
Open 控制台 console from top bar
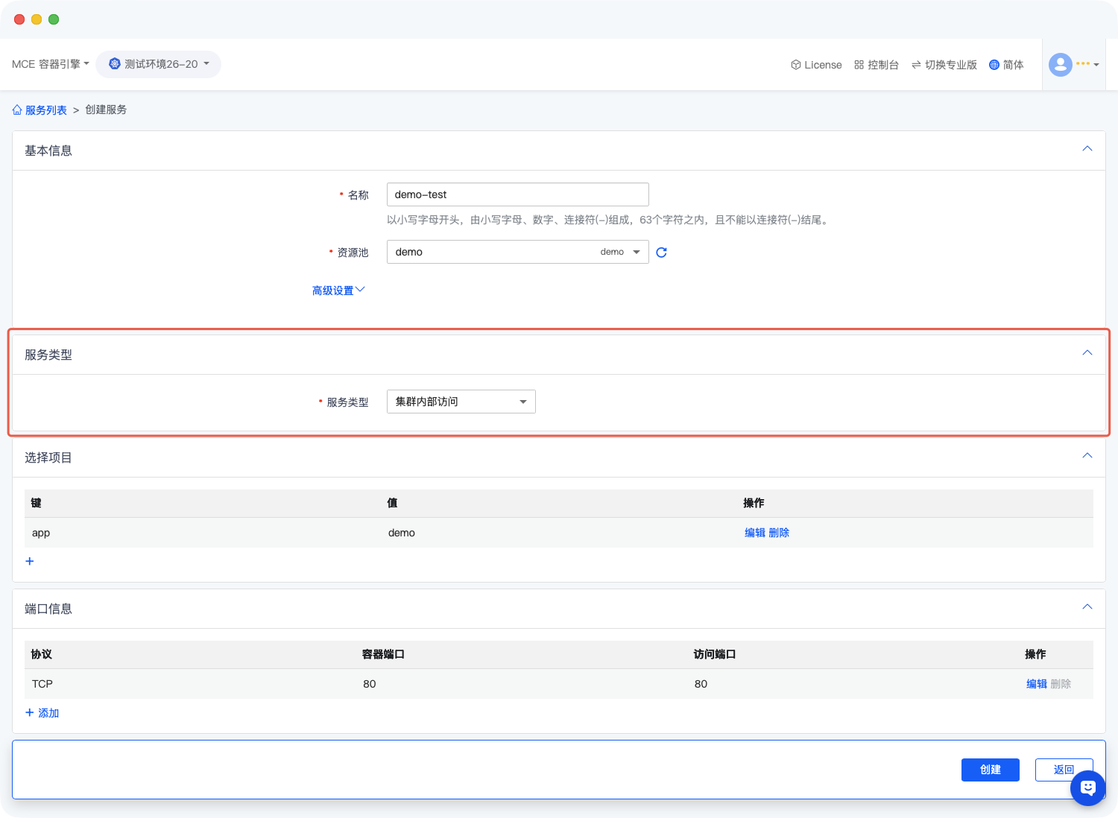pos(877,65)
